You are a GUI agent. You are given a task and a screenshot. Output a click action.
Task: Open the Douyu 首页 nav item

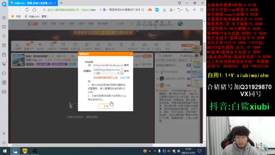click(45, 23)
